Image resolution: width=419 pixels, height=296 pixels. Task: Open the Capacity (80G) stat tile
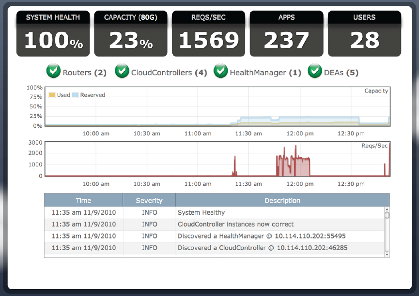pyautogui.click(x=131, y=34)
